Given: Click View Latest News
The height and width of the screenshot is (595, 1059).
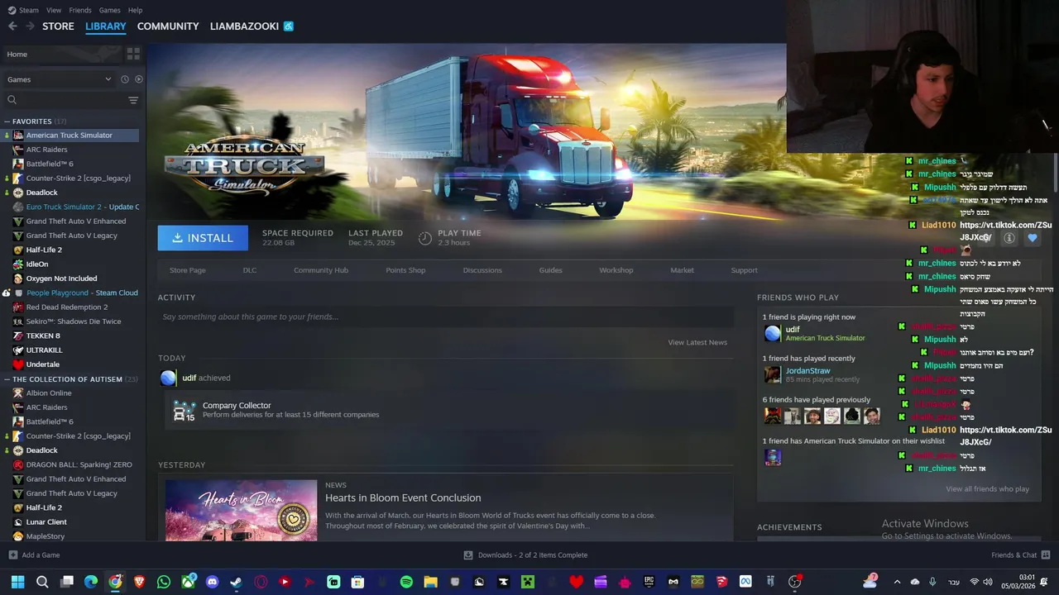Looking at the screenshot, I should pos(697,342).
